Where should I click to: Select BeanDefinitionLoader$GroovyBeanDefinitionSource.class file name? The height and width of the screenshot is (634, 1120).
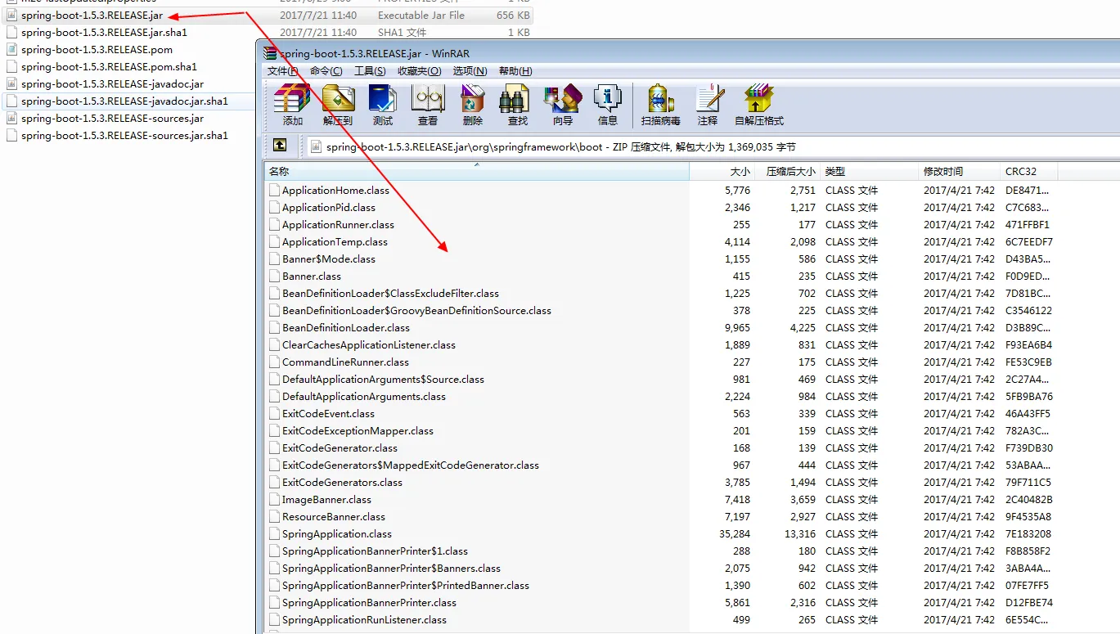pyautogui.click(x=416, y=311)
